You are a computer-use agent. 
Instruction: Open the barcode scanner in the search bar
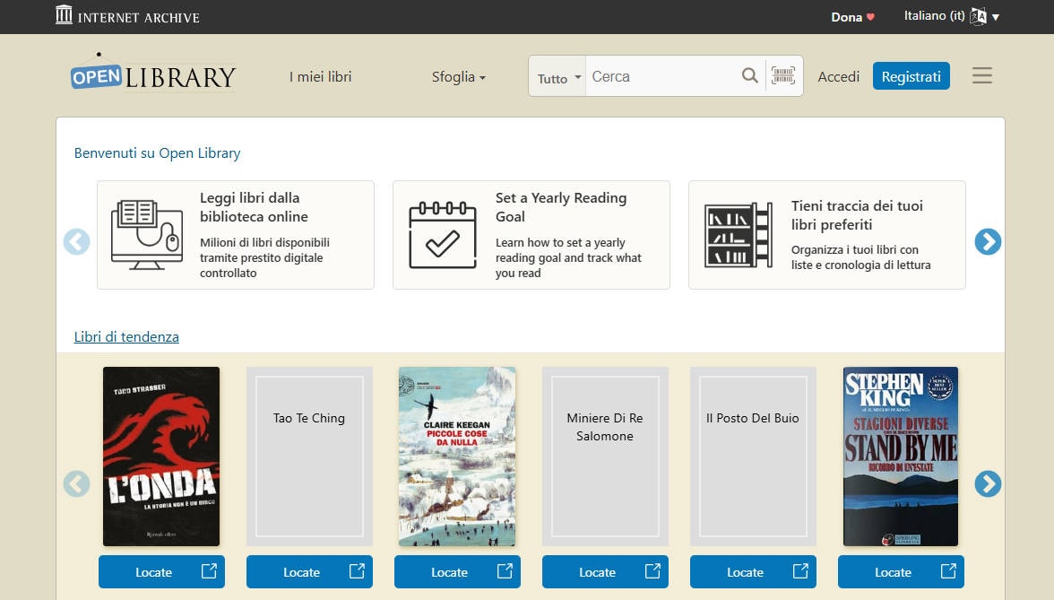pos(782,76)
